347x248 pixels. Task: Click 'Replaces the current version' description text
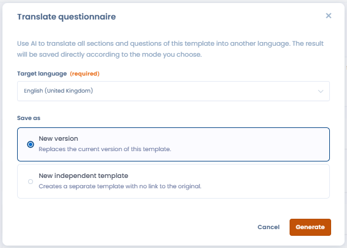click(105, 149)
